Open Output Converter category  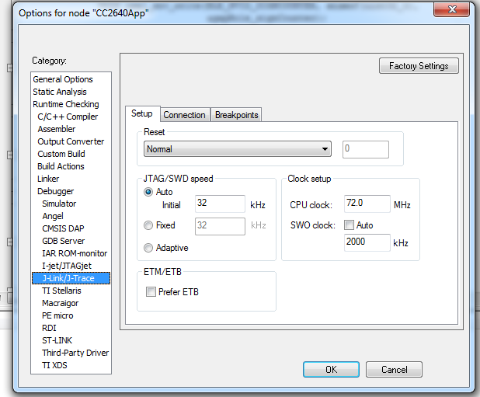click(71, 141)
